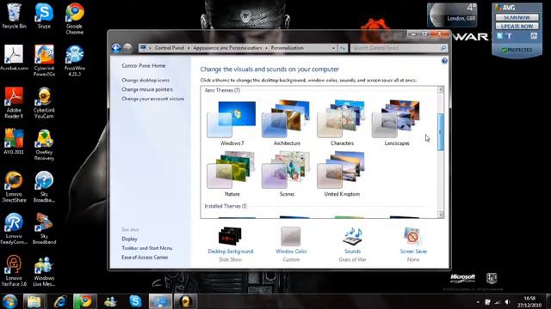Click the themes list scrollbar thumb
The width and height of the screenshot is (551, 309).
440,132
